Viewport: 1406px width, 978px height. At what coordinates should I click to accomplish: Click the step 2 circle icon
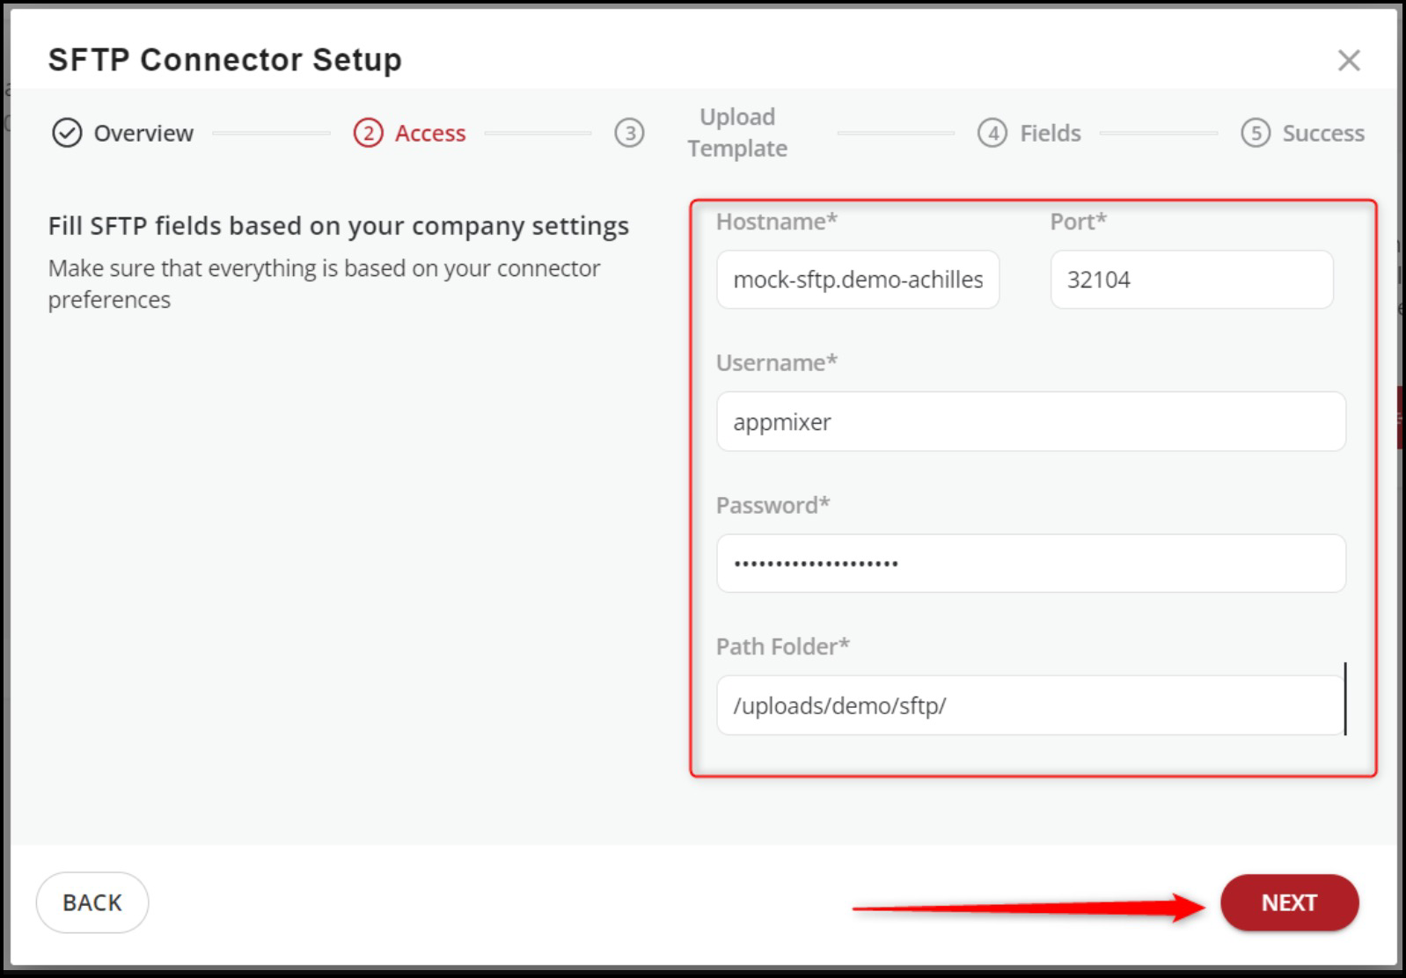tap(368, 133)
